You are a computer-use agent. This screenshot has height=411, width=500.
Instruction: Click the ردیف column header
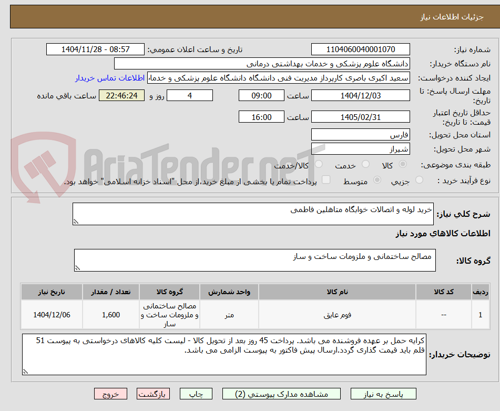point(480,292)
